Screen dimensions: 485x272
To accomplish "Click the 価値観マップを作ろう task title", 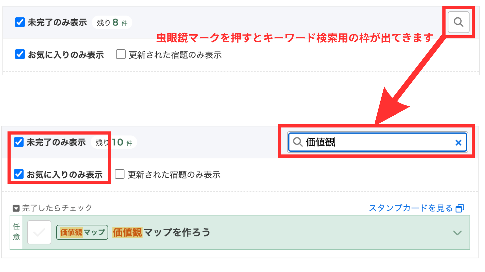I will click(x=161, y=232).
